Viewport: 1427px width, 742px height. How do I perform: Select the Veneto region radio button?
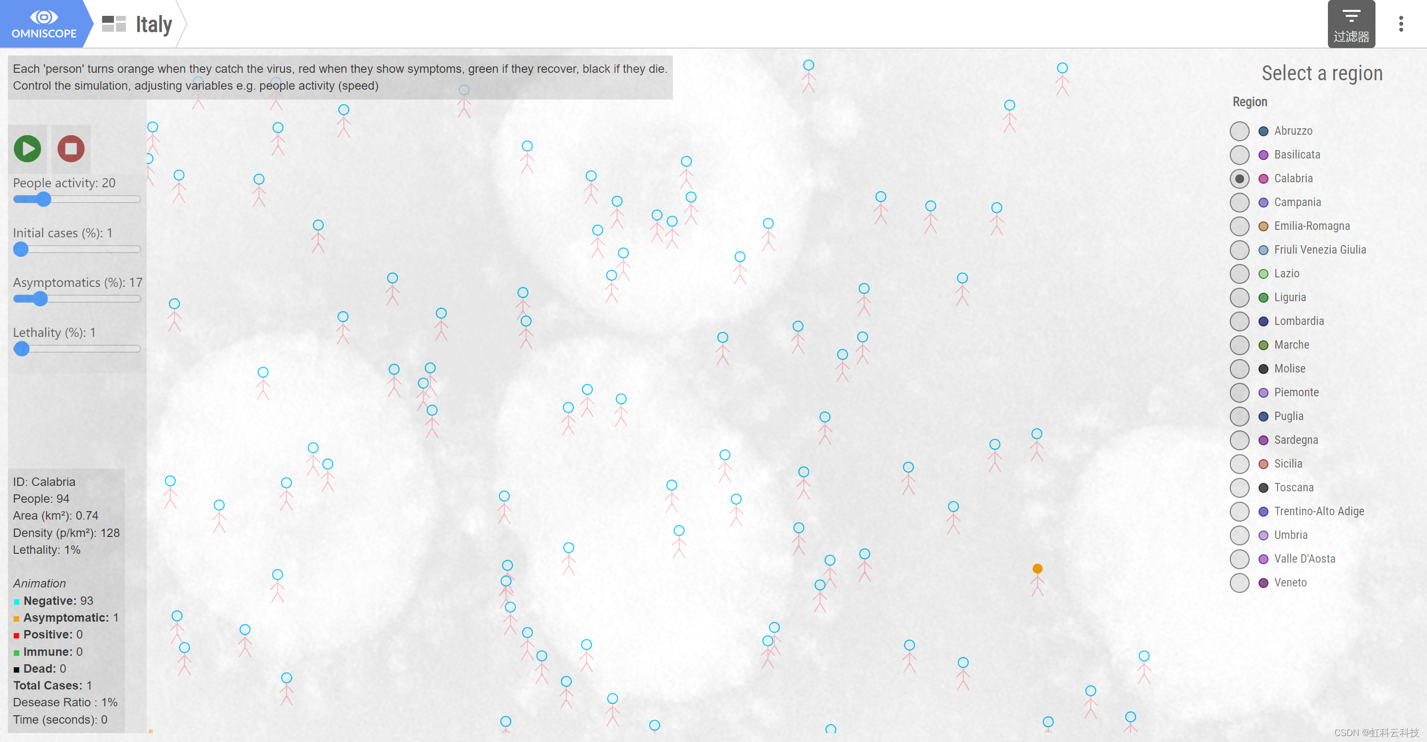[1239, 583]
